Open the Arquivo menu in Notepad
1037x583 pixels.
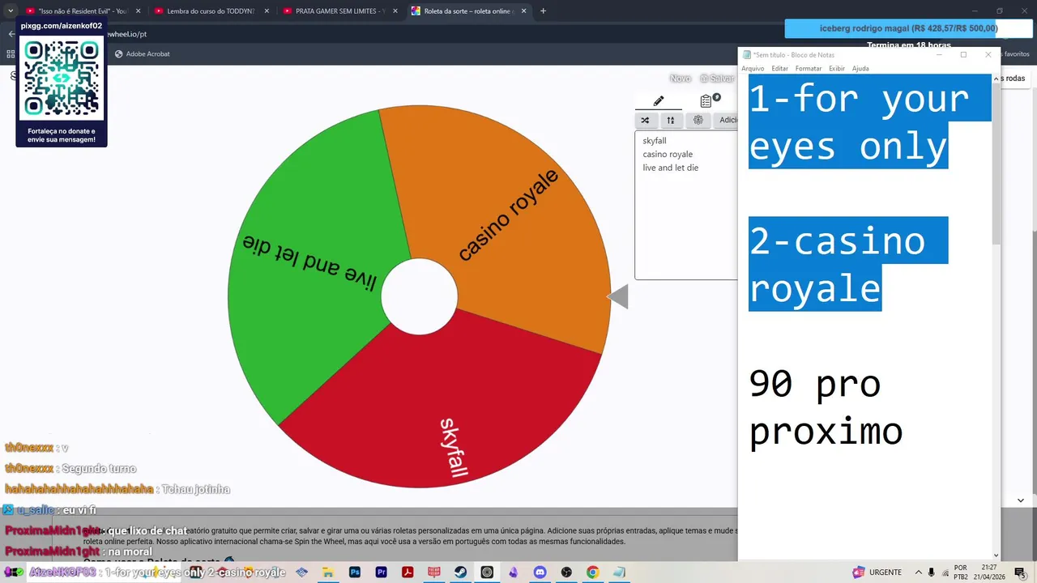[x=753, y=69]
